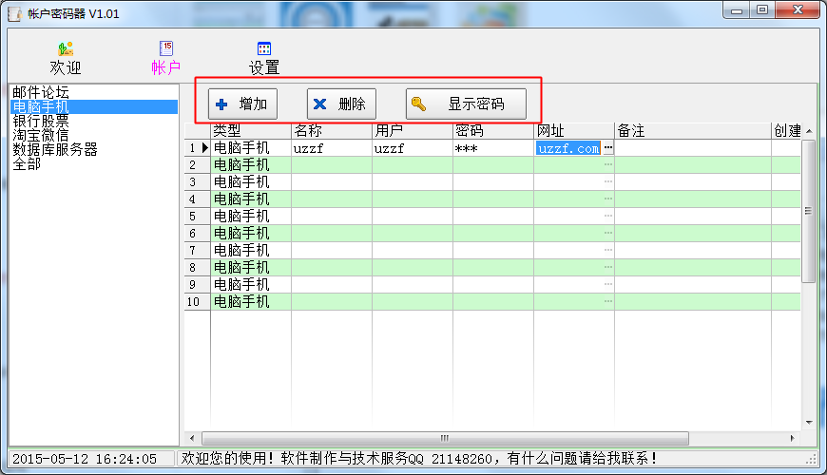Click the 类型 column header
The width and height of the screenshot is (827, 475).
[x=251, y=131]
